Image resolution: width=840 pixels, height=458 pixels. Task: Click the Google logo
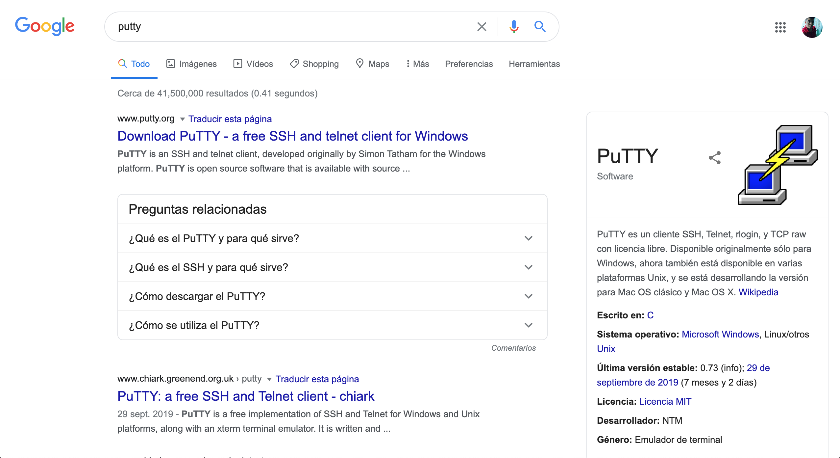coord(45,26)
